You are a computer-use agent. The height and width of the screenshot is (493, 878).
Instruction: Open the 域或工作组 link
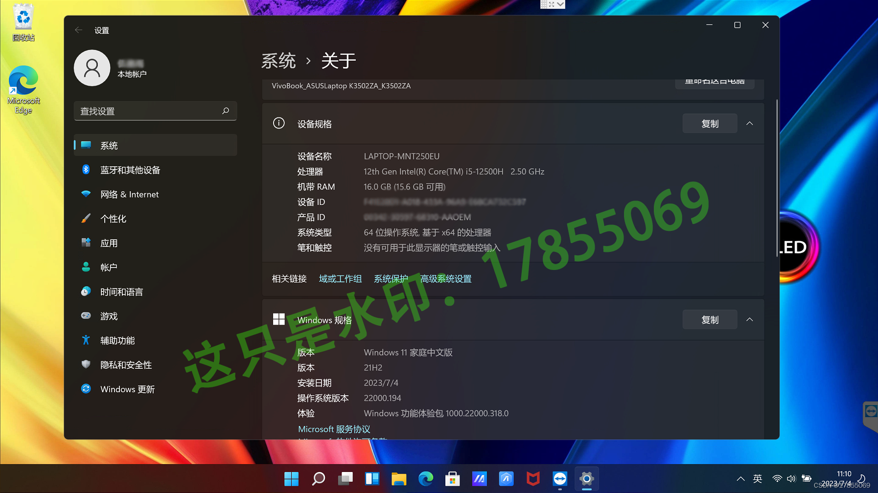[340, 279]
